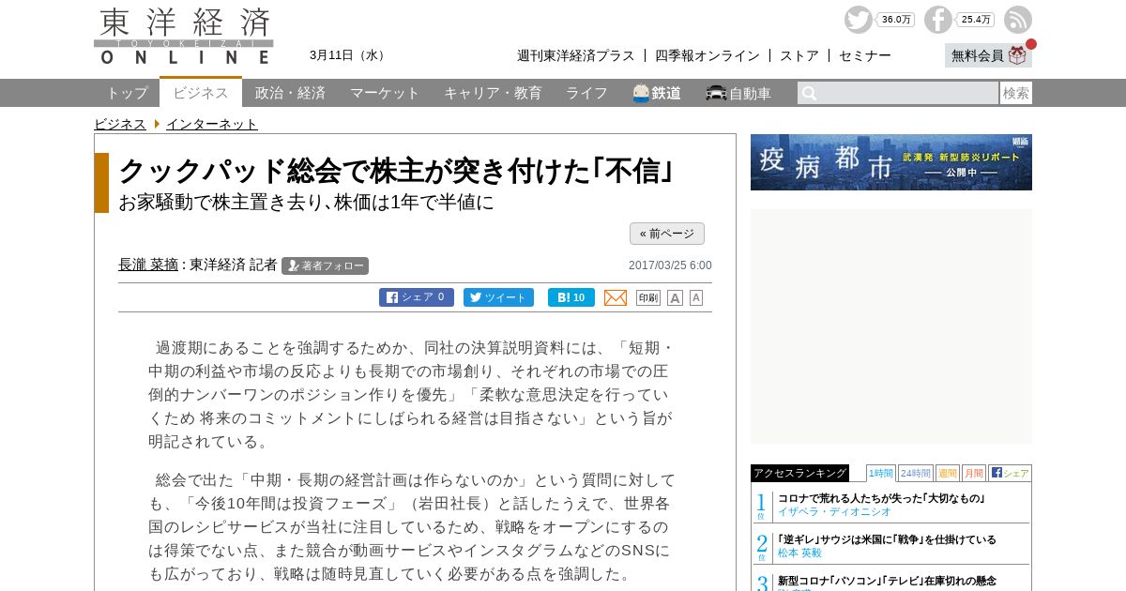Open the 自動車 car icon tab

738,93
